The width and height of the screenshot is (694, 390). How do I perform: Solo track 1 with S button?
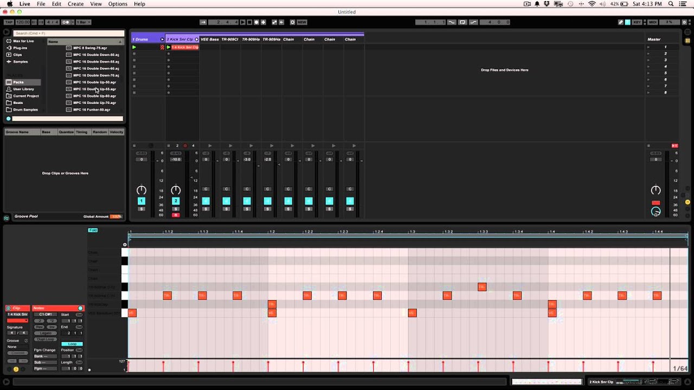(x=142, y=209)
